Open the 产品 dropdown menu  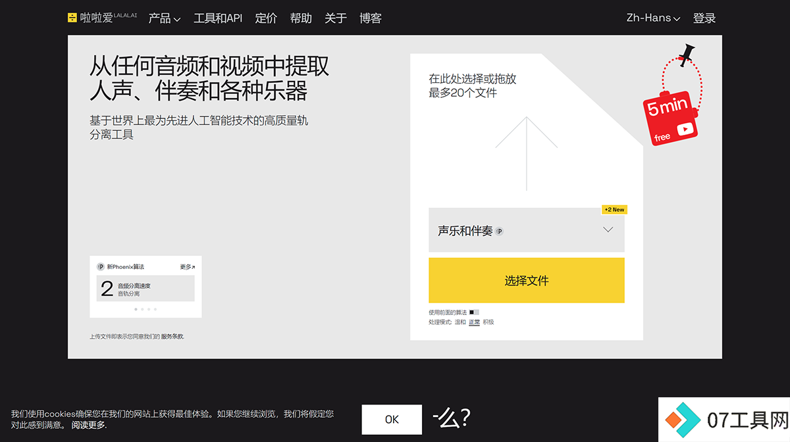[x=165, y=18]
